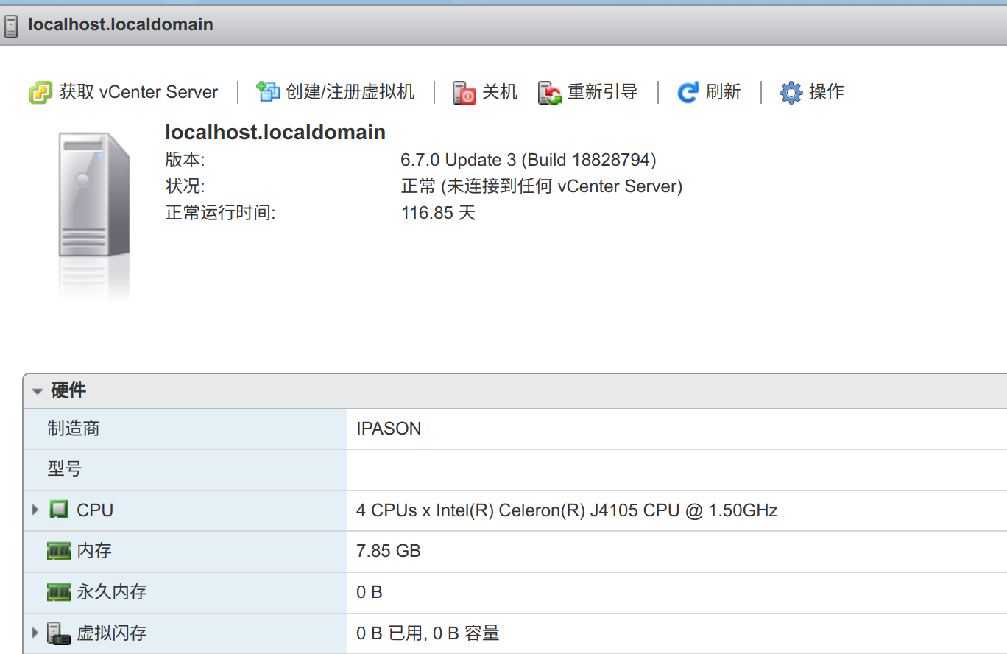Image resolution: width=1007 pixels, height=654 pixels.
Task: Click the green CPU chip icon
Action: (59, 510)
